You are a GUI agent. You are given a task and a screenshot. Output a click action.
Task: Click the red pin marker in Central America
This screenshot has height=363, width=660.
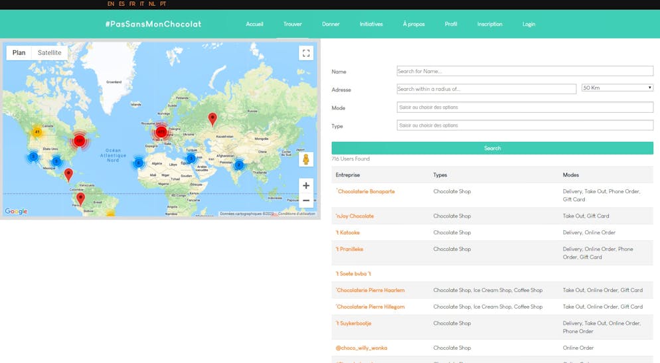click(68, 175)
